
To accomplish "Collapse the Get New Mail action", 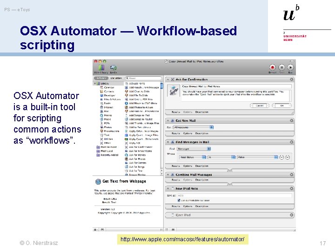I will pos(168,120).
